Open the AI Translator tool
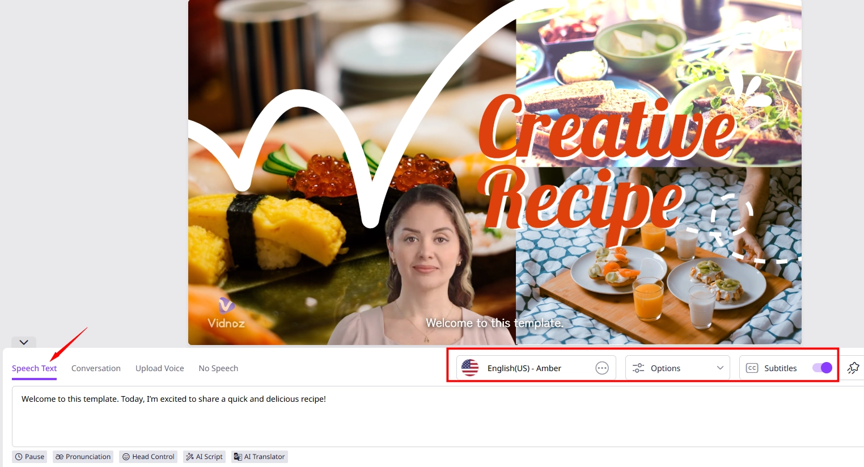Viewport: 864px width, 467px height. click(x=259, y=457)
